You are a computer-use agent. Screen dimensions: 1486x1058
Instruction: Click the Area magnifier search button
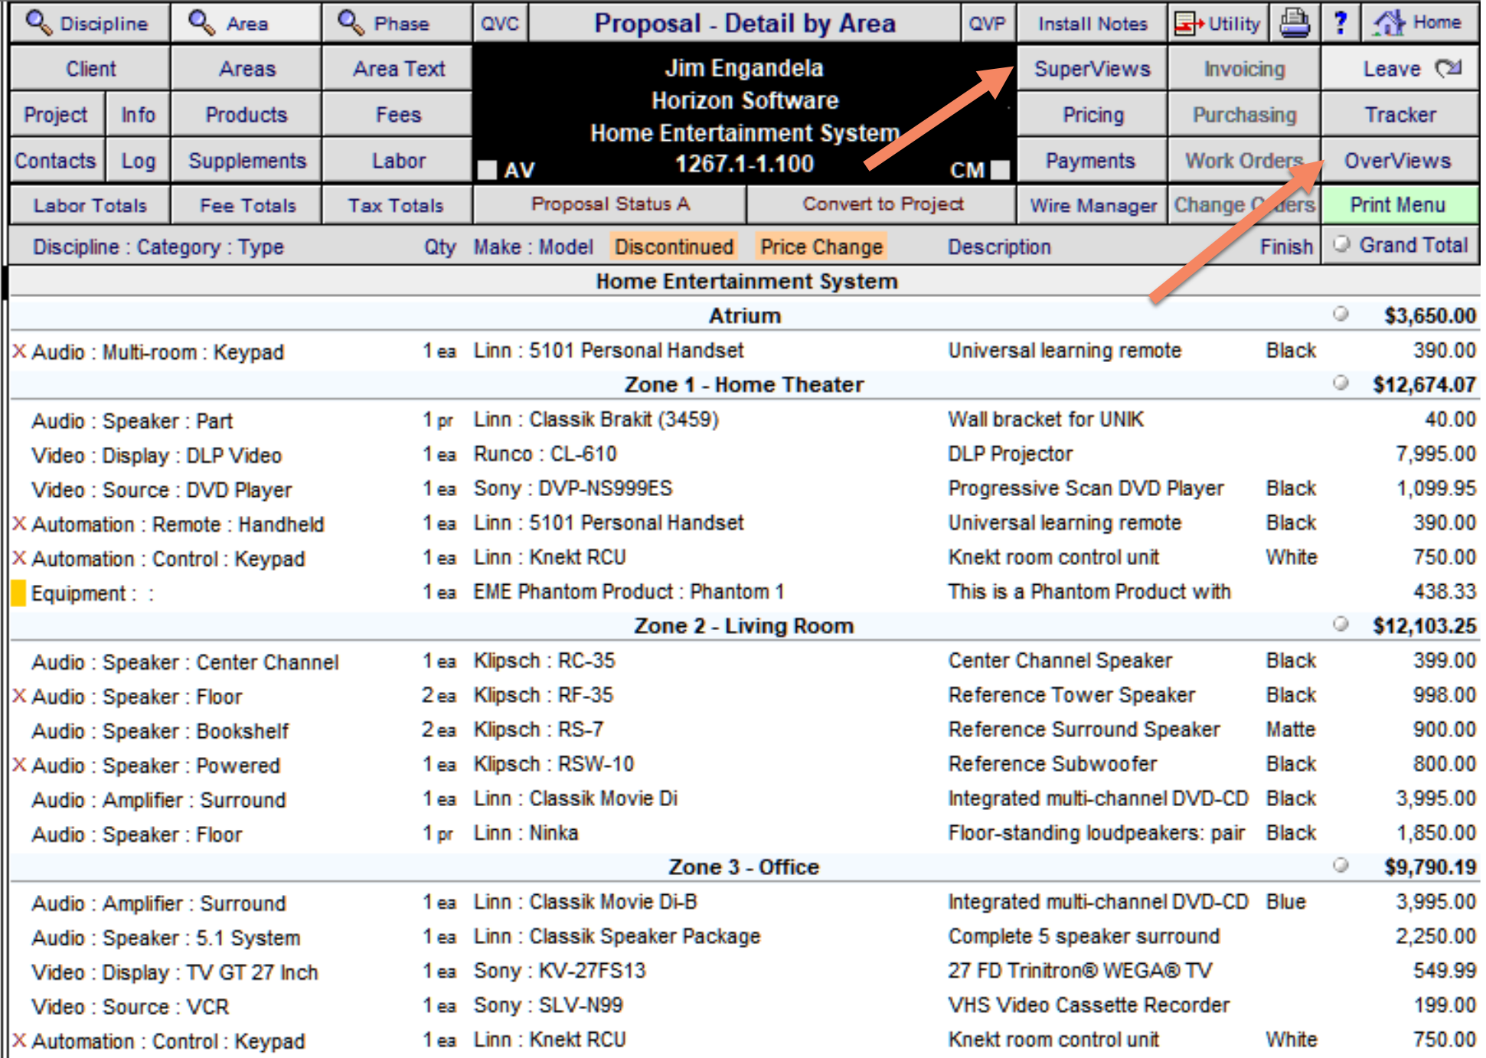(x=245, y=23)
